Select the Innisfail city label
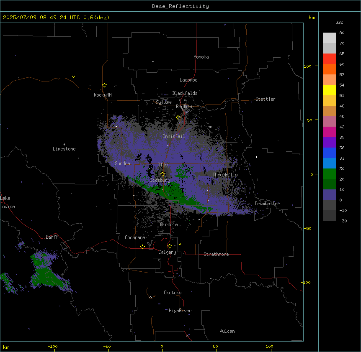 point(174,136)
